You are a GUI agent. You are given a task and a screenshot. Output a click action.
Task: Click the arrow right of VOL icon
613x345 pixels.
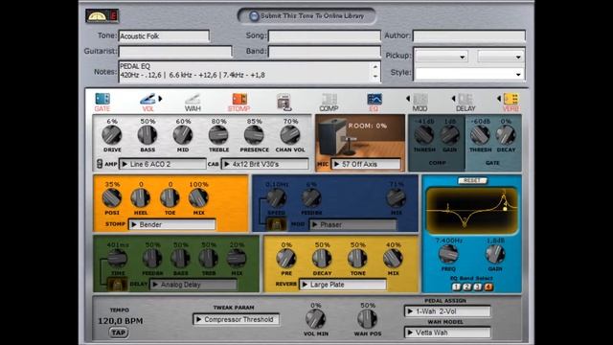point(160,99)
